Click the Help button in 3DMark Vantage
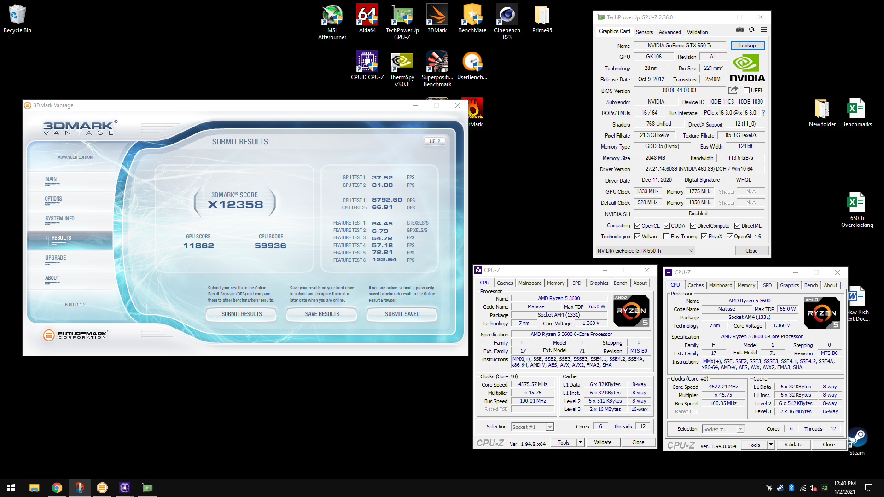Viewport: 884px width, 497px height. [435, 142]
